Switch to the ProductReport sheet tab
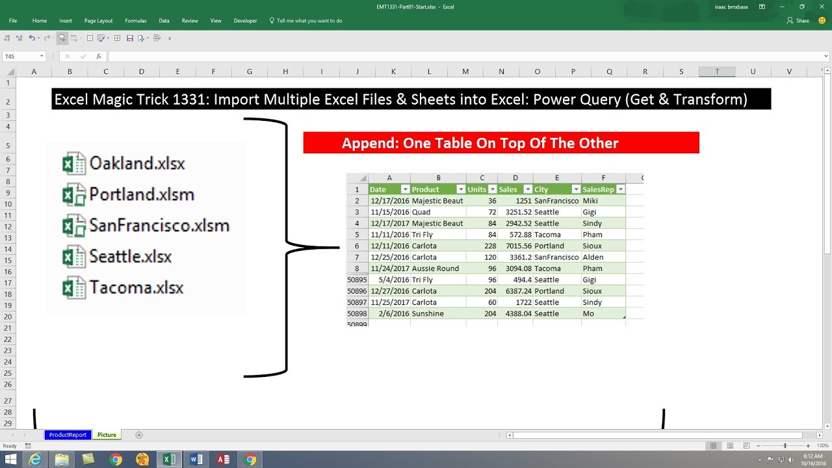The width and height of the screenshot is (832, 468). 68,435
